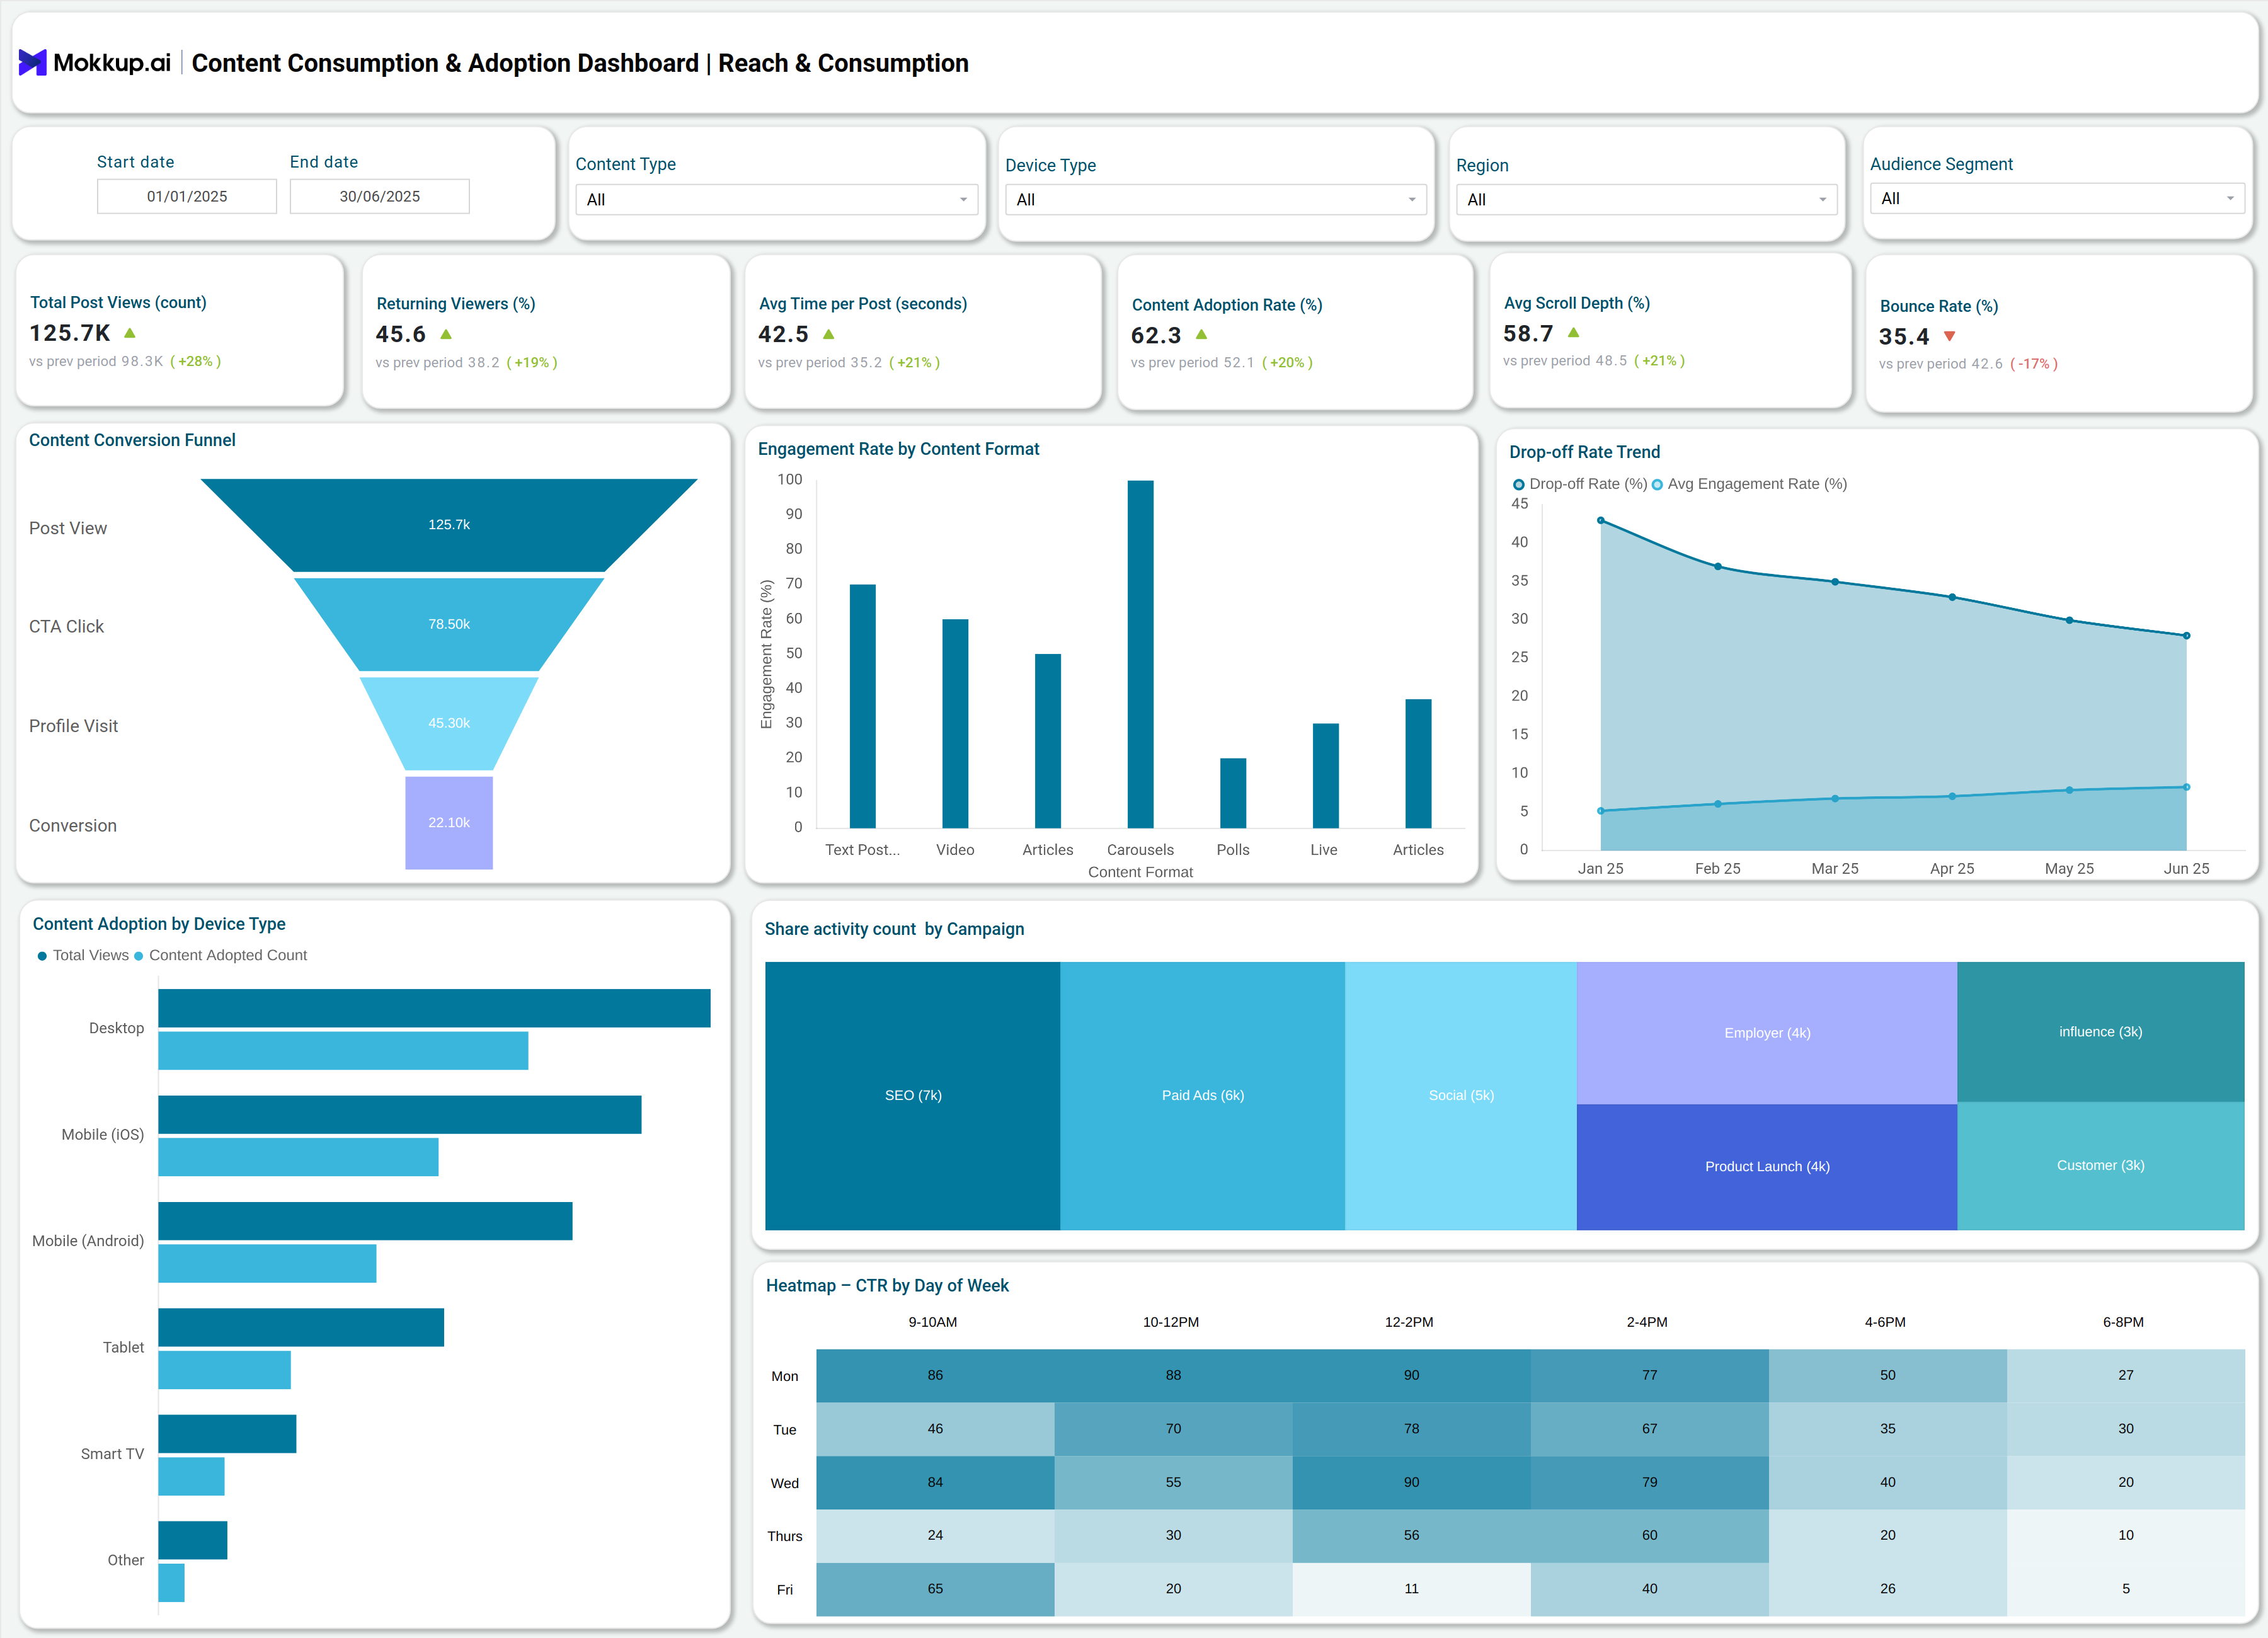Click the Live engagement bar
The width and height of the screenshot is (2268, 1638).
point(1325,776)
